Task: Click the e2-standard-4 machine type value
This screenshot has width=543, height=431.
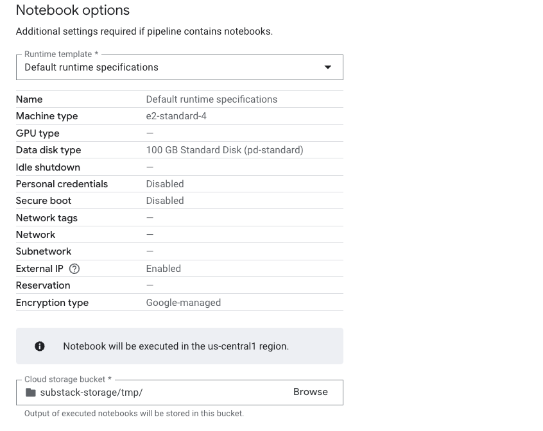Action: coord(177,116)
